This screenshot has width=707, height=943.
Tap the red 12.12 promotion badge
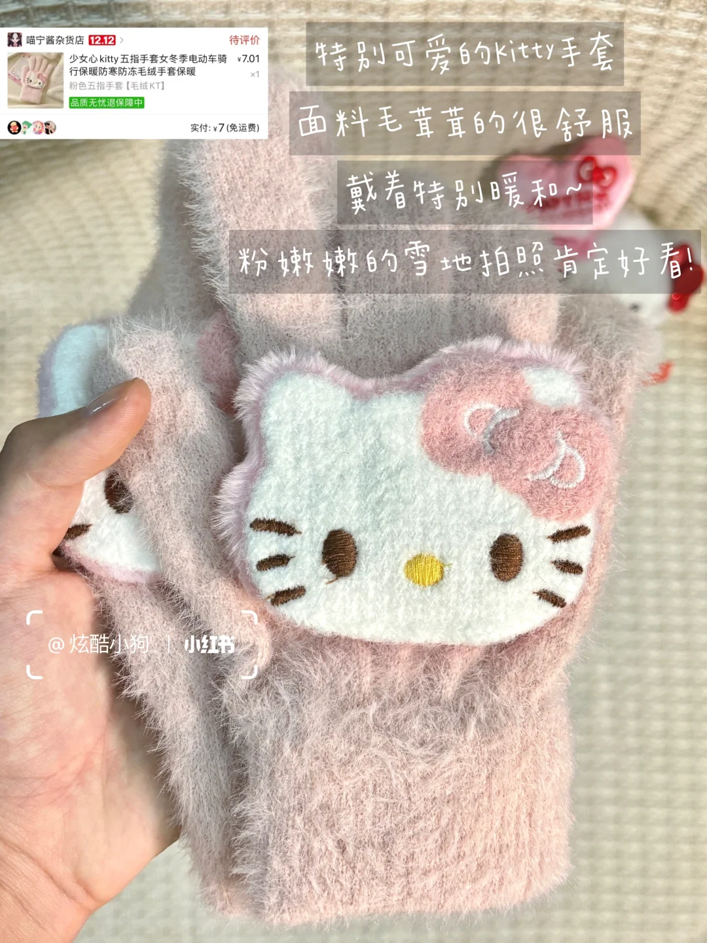pos(102,41)
